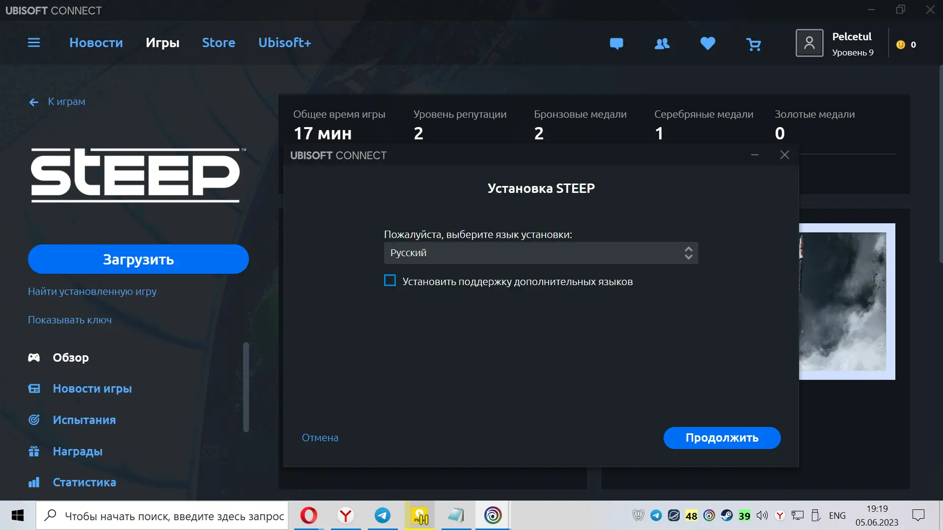The image size is (943, 530).
Task: Click the gamepad icon next to Обзор
Action: tap(34, 357)
